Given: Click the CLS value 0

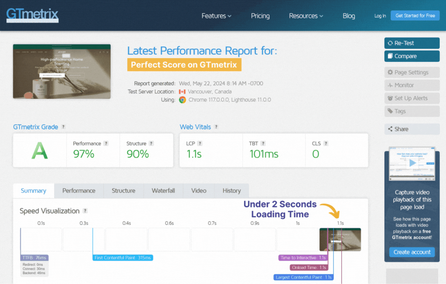Looking at the screenshot, I should [x=316, y=154].
